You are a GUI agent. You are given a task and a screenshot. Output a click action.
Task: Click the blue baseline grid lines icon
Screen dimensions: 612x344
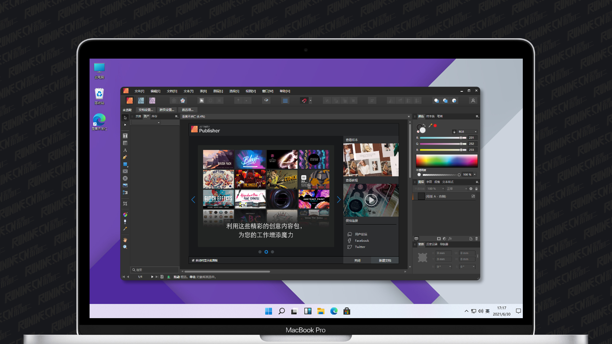[285, 100]
